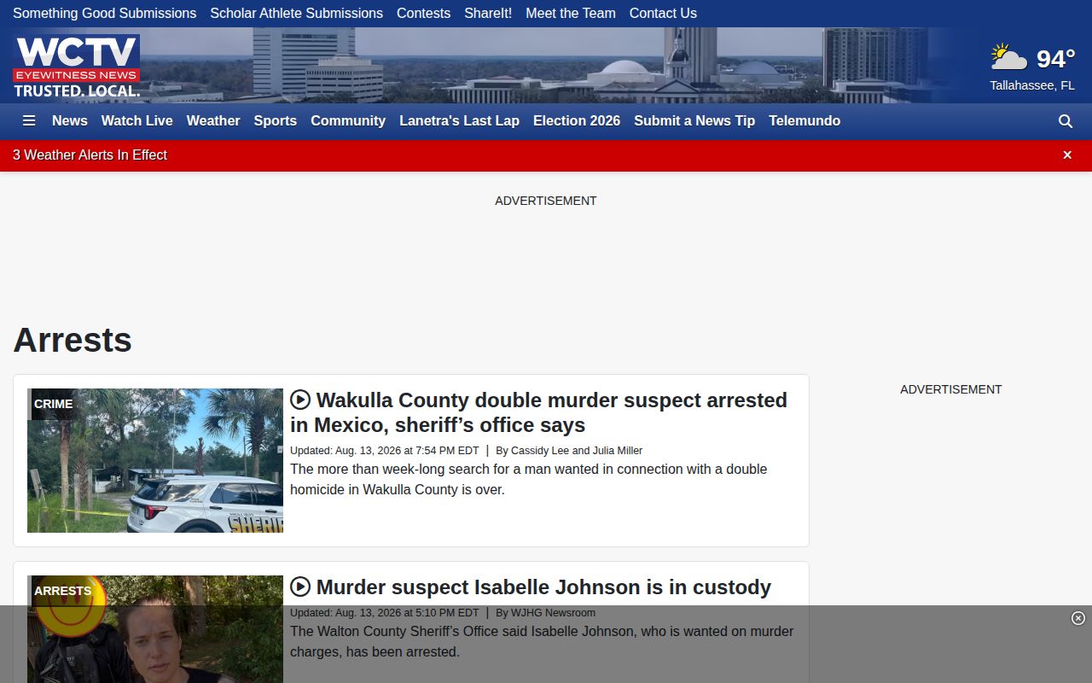
Task: Click the Wakulla story summary text
Action: point(529,480)
